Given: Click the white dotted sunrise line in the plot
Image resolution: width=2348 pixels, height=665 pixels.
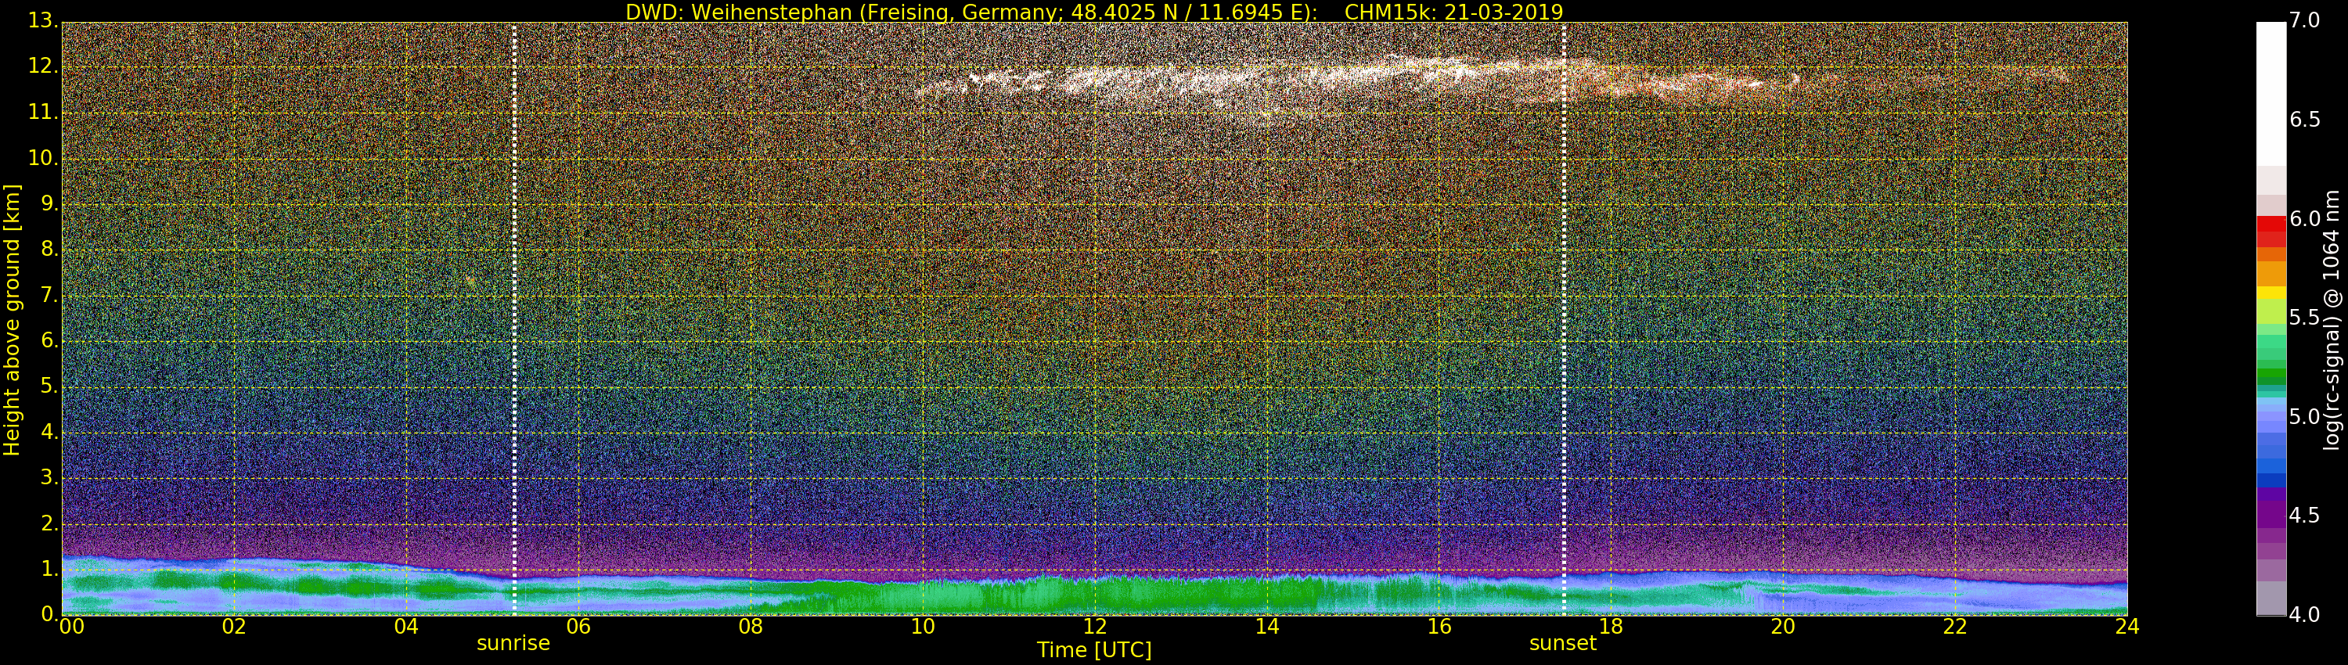Looking at the screenshot, I should 515,319.
